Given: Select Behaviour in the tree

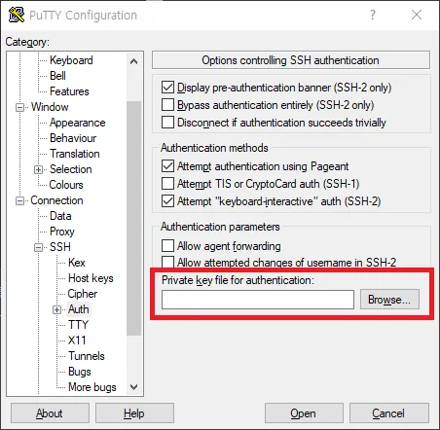Looking at the screenshot, I should tap(73, 138).
